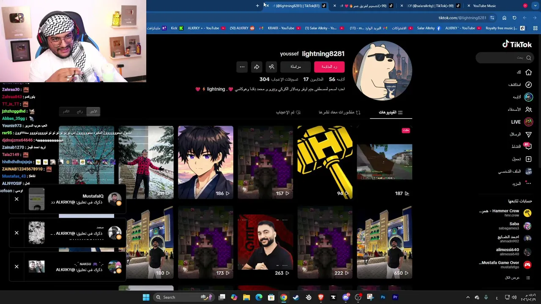Open a new browser tab with plus
The image size is (541, 304).
tap(257, 5)
